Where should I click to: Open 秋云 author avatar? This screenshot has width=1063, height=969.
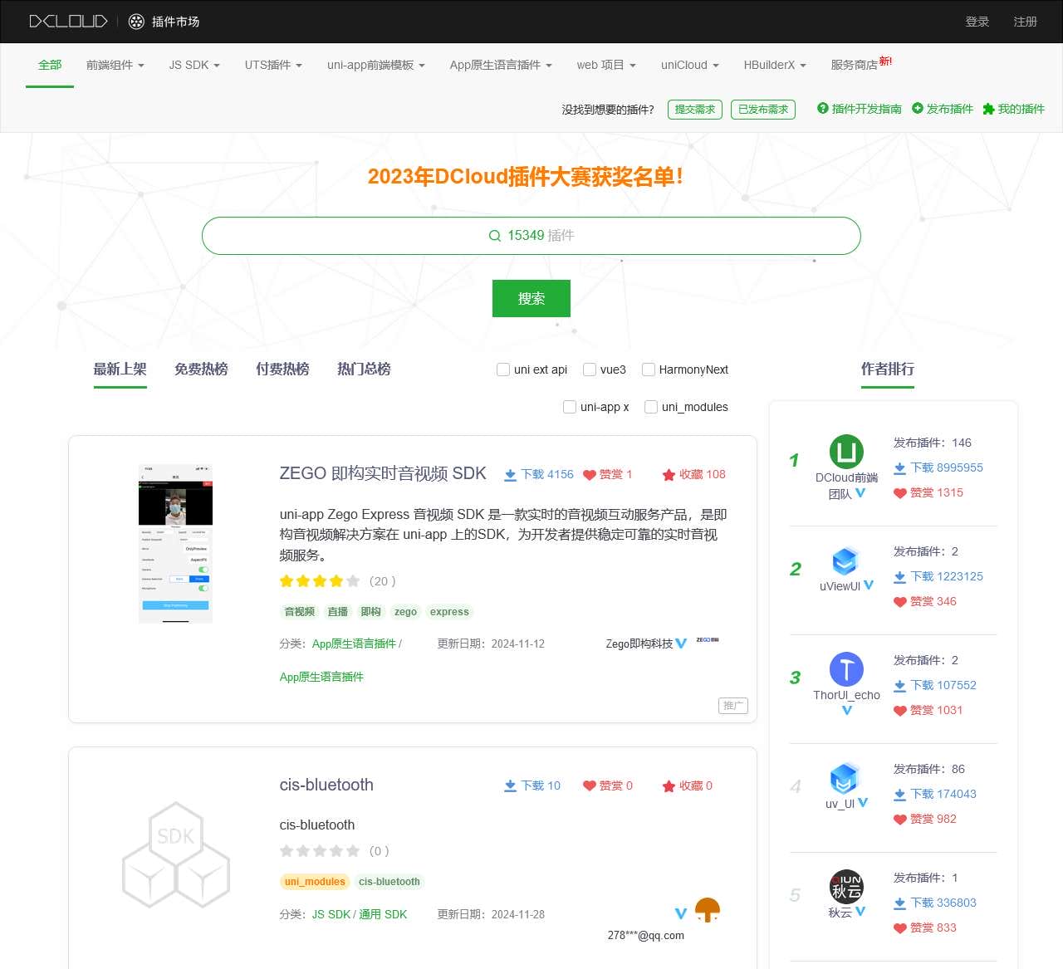pyautogui.click(x=846, y=887)
